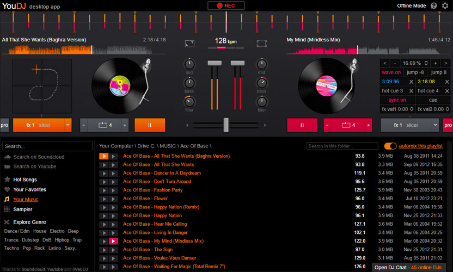453x272 pixels.
Task: Click the left channel volume fader
Action: point(215,63)
